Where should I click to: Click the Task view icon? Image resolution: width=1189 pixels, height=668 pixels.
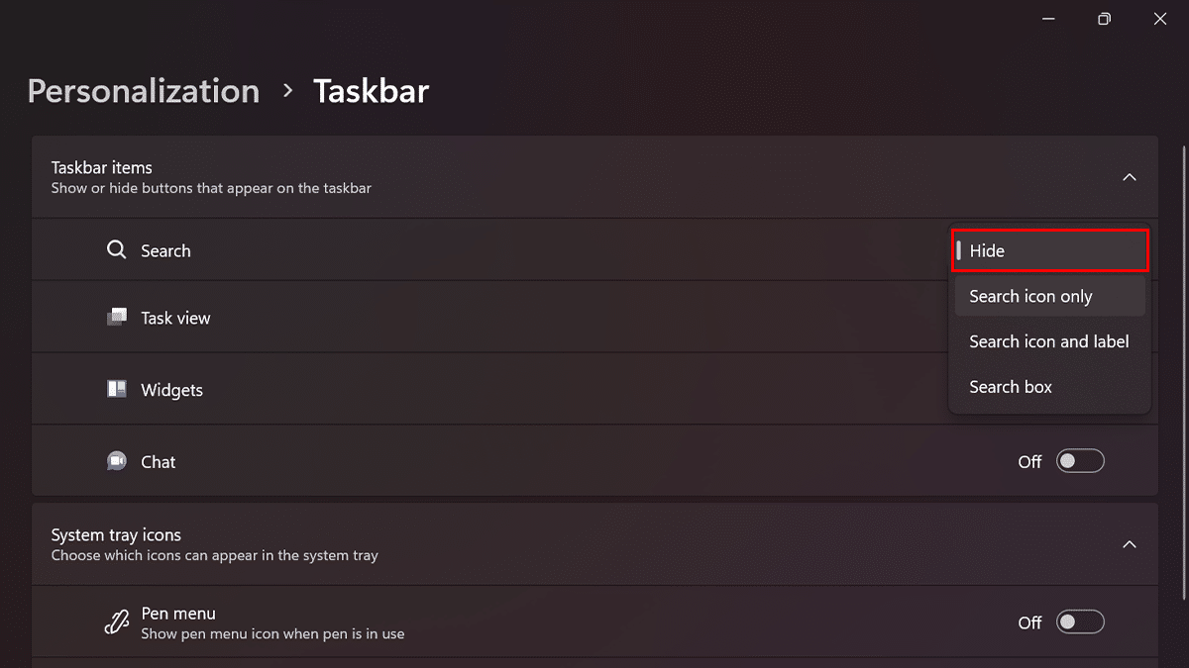click(x=117, y=318)
